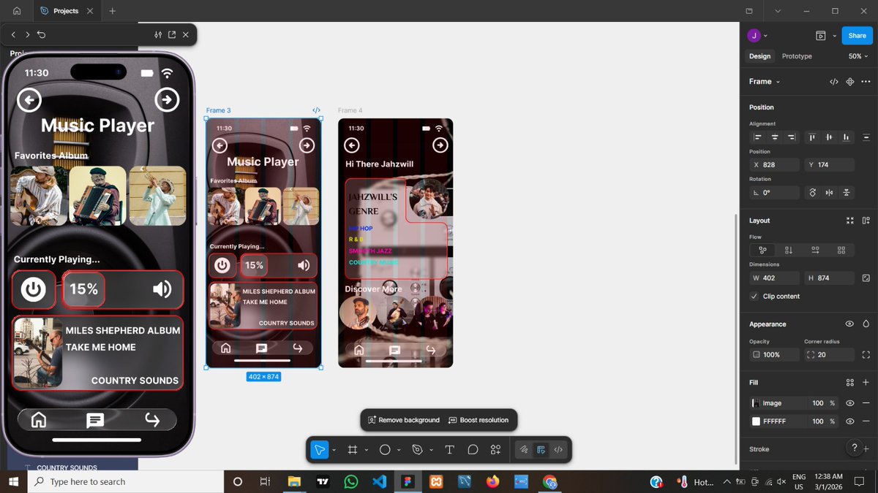Screen dimensions: 878x493
Task: Click the align left icon
Action: [x=758, y=137]
